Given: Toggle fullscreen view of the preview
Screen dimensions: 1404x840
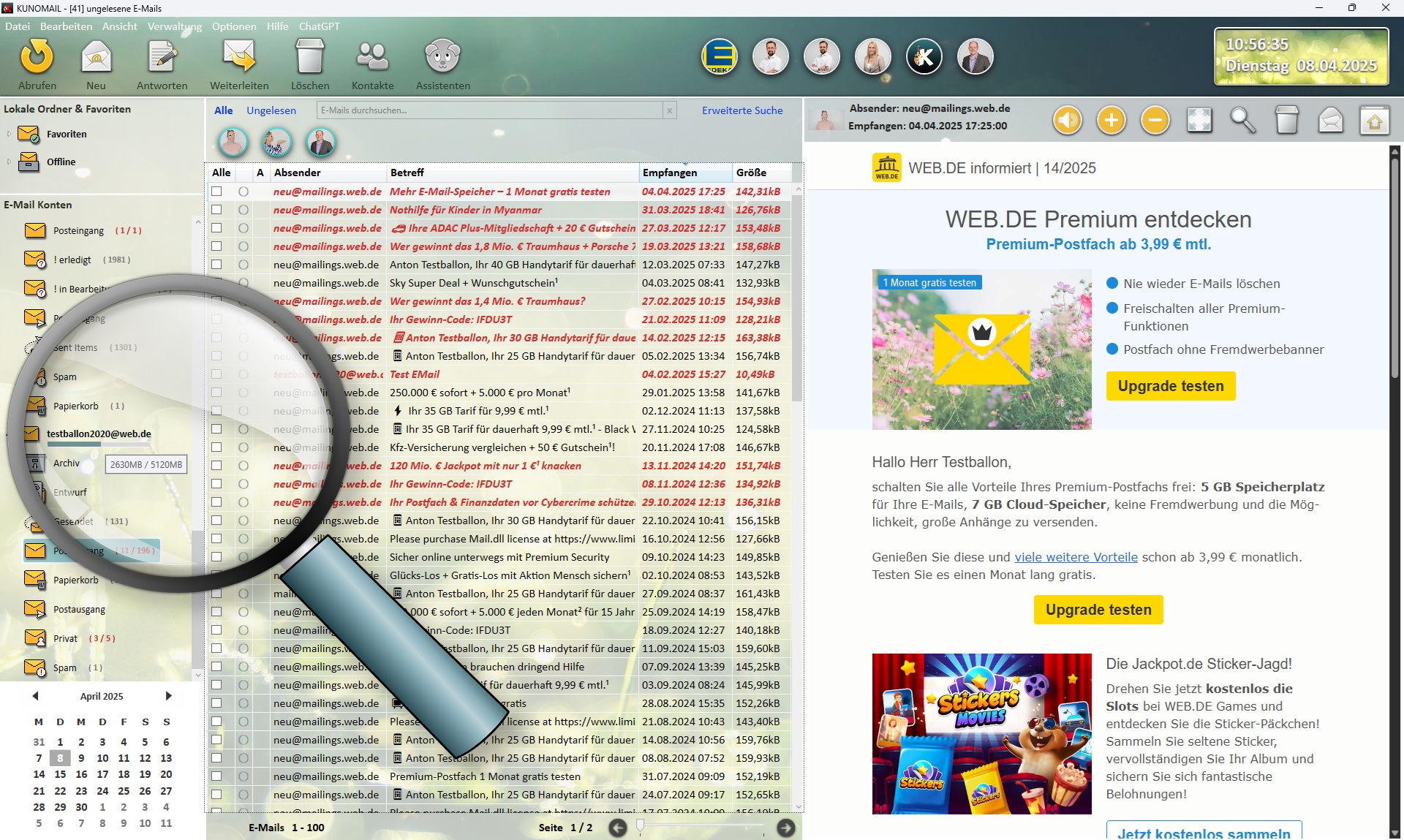Looking at the screenshot, I should pyautogui.click(x=1199, y=120).
